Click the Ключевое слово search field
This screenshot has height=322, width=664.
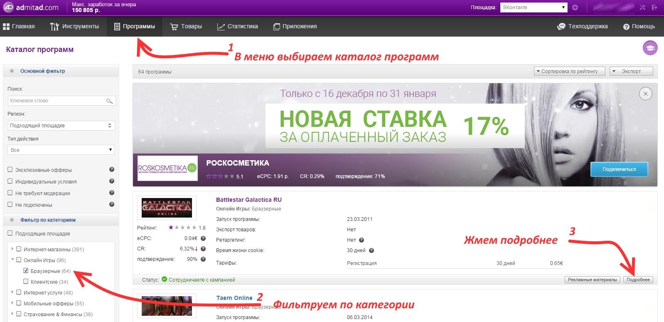click(56, 101)
